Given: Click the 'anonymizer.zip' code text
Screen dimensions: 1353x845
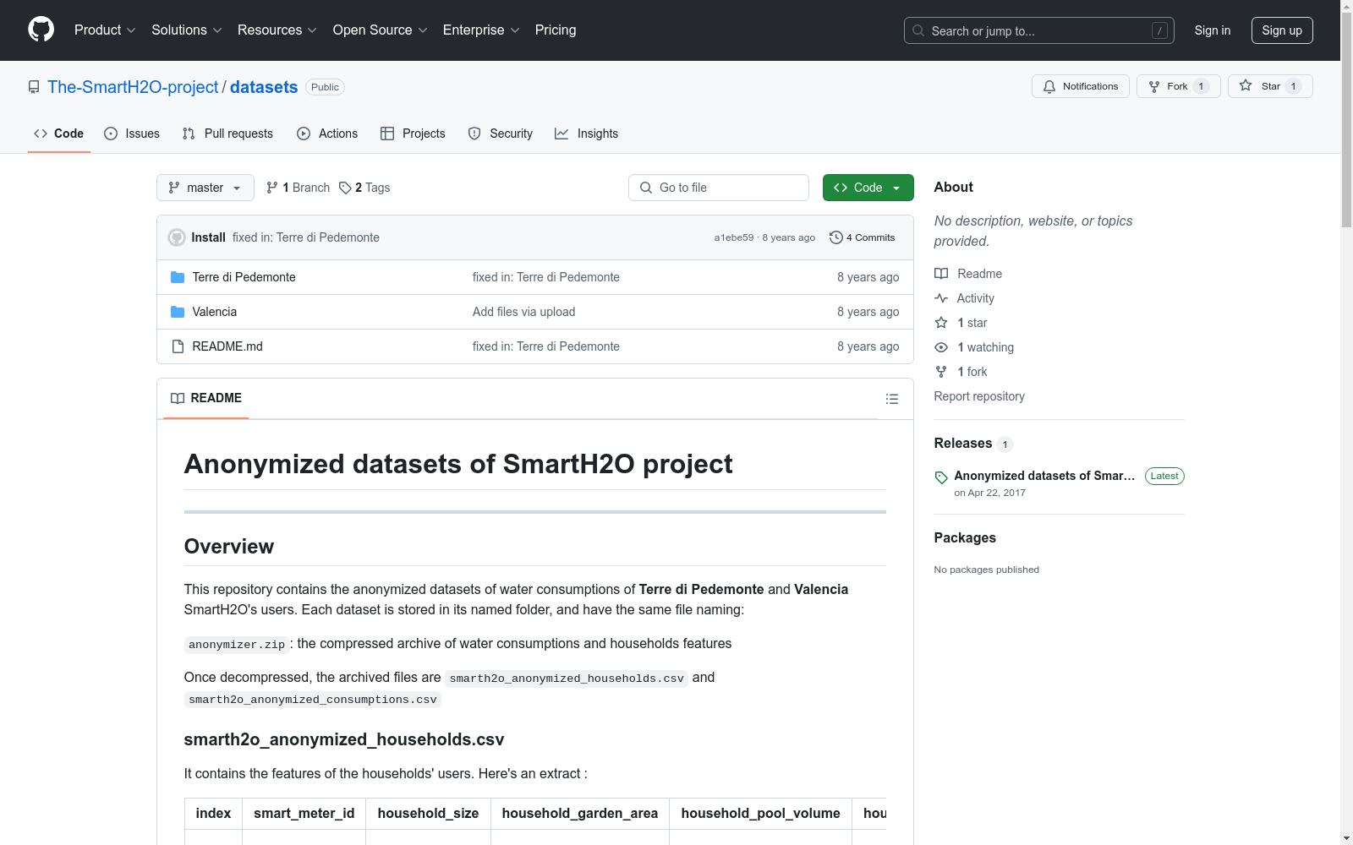Looking at the screenshot, I should (237, 645).
